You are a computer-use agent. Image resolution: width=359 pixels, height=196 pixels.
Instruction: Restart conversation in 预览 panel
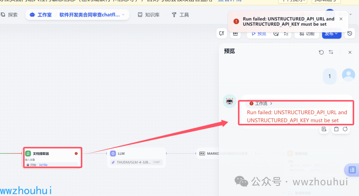(x=321, y=52)
